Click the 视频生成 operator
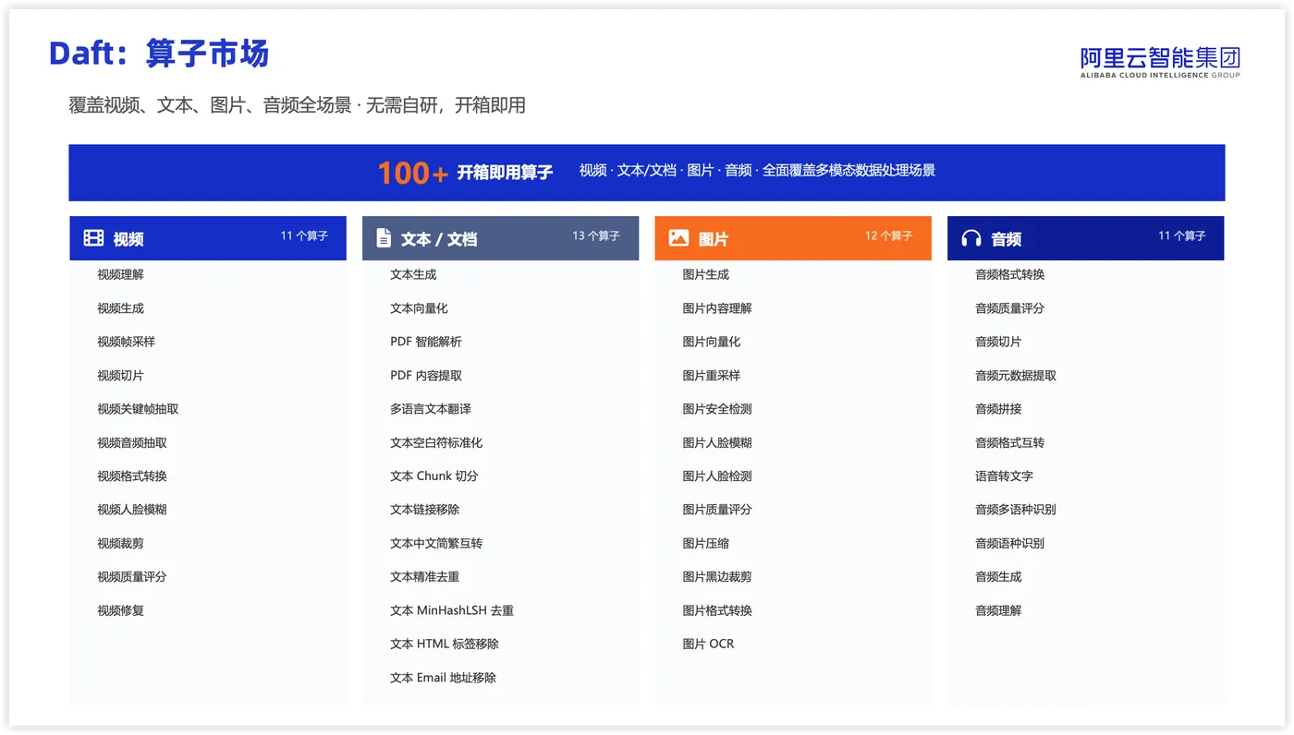This screenshot has height=735, width=1294. pos(121,308)
